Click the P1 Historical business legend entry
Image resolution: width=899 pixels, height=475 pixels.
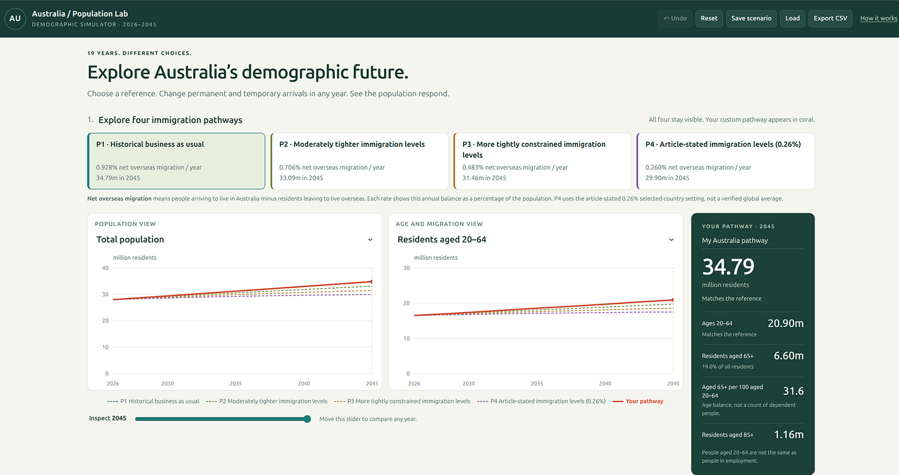coord(153,401)
